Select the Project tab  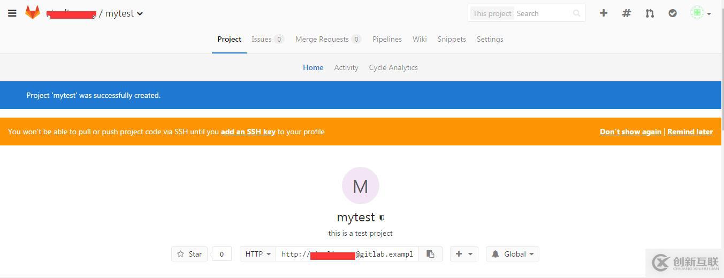click(x=229, y=39)
